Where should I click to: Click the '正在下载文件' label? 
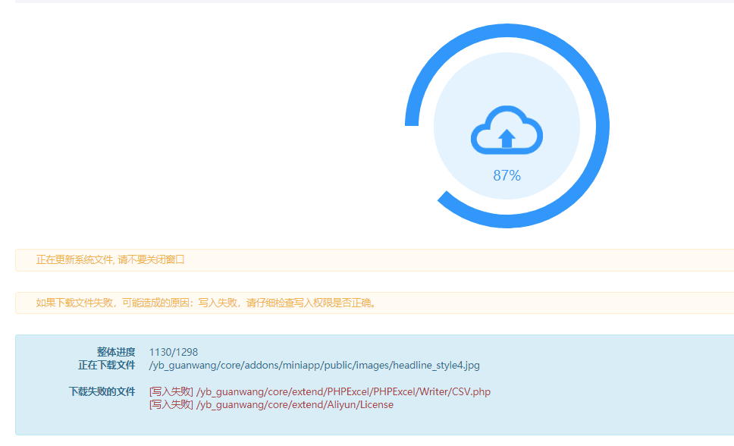click(x=107, y=365)
